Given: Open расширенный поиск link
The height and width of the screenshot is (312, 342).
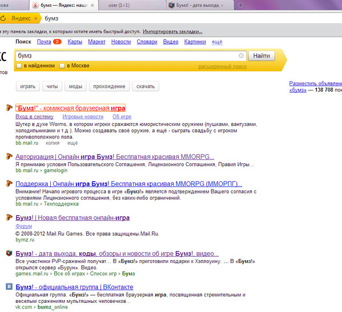Looking at the screenshot, I should point(222,67).
